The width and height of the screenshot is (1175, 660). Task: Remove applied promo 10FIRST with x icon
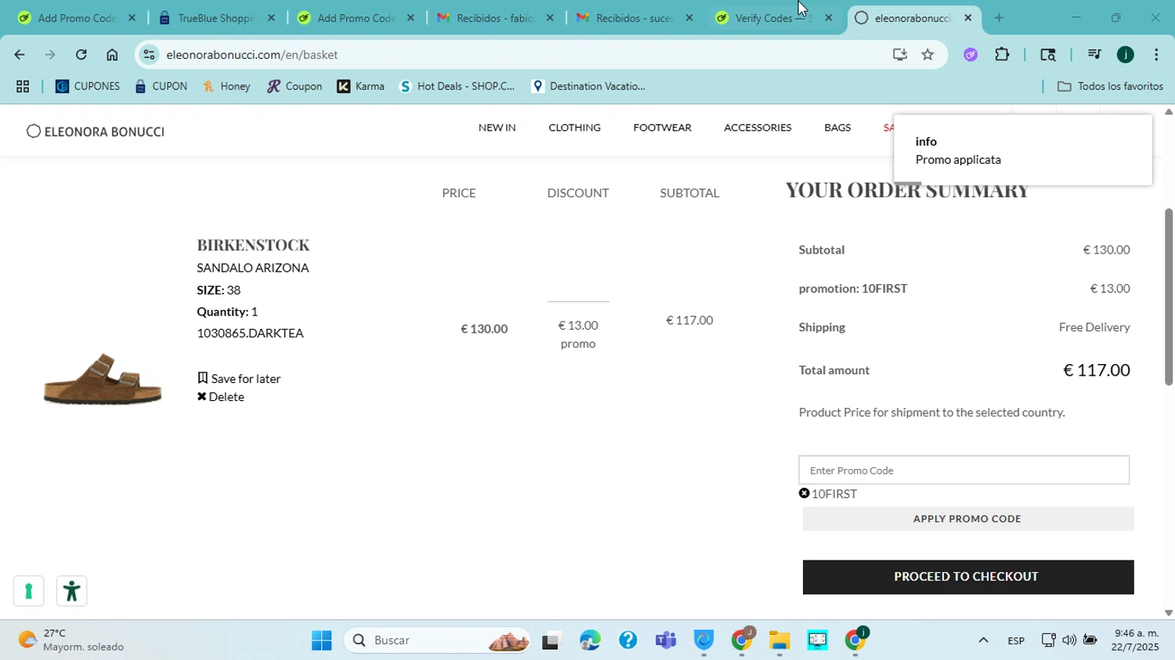point(804,493)
